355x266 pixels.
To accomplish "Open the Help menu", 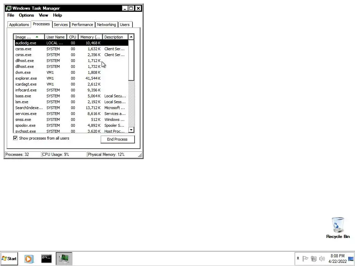I will coord(58,15).
